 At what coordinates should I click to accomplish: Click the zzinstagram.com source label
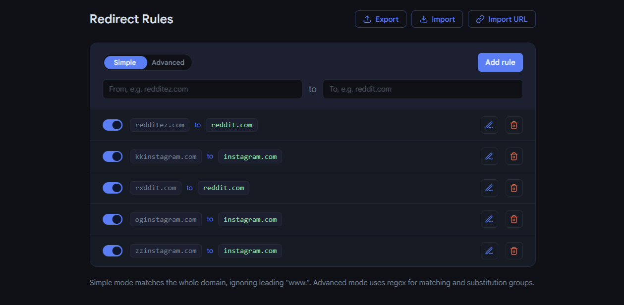tap(166, 251)
